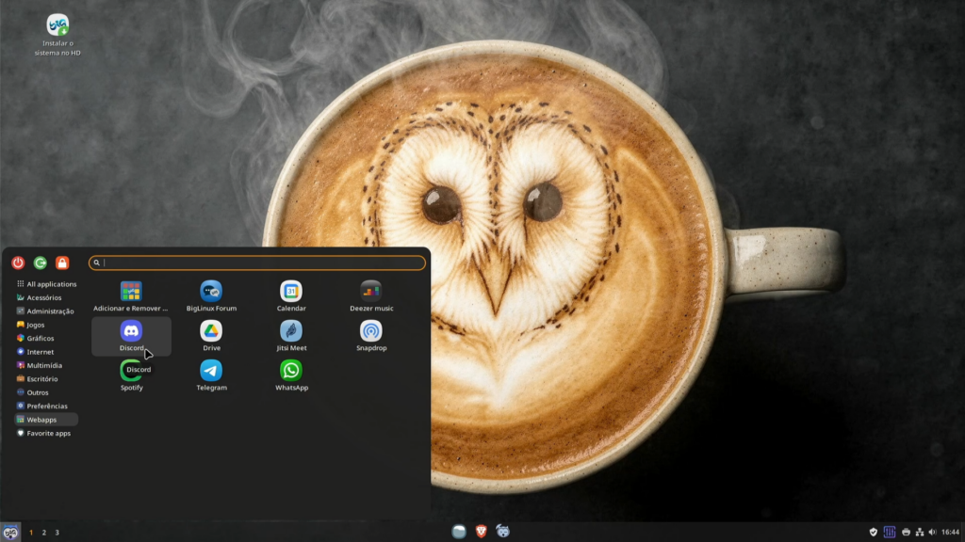Open the Jitsi Meet webapp
The image size is (965, 542).
pos(291,331)
